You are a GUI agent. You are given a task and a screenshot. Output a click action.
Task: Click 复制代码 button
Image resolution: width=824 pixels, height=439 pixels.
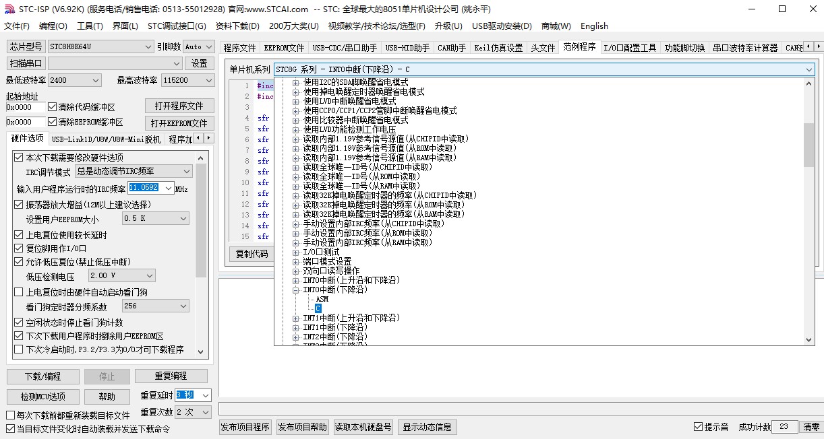coord(252,254)
